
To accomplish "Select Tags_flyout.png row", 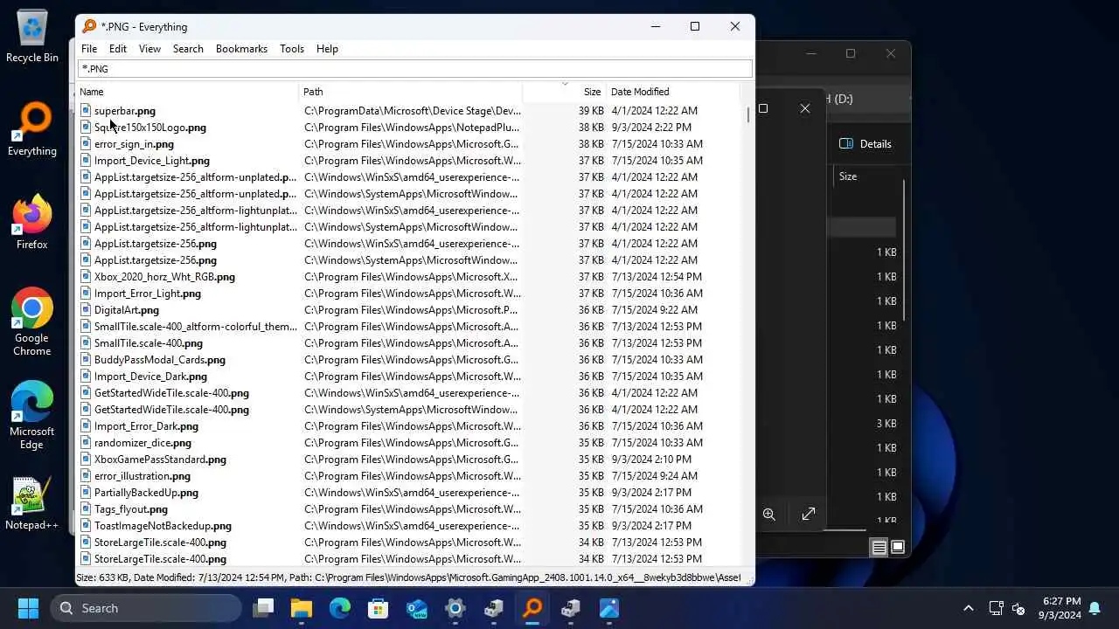I will (x=412, y=508).
